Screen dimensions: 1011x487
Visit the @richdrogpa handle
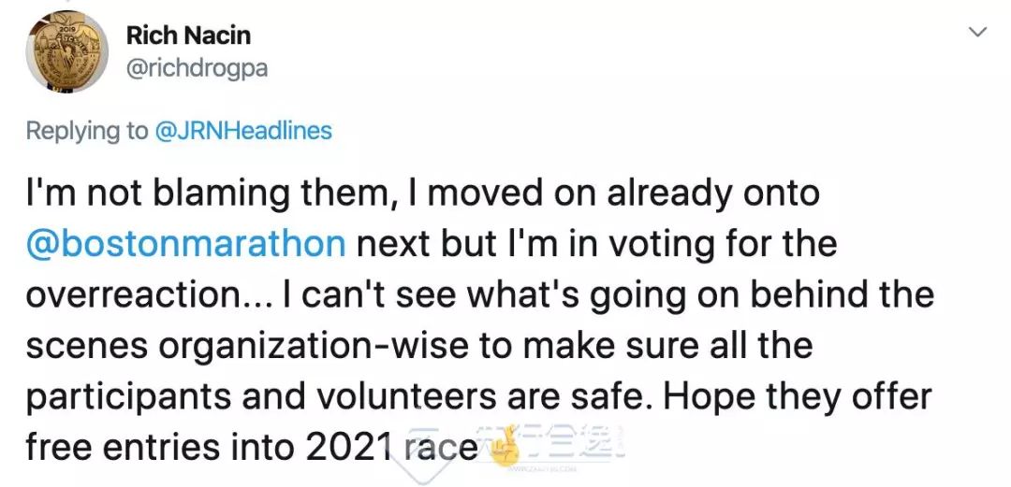(197, 68)
